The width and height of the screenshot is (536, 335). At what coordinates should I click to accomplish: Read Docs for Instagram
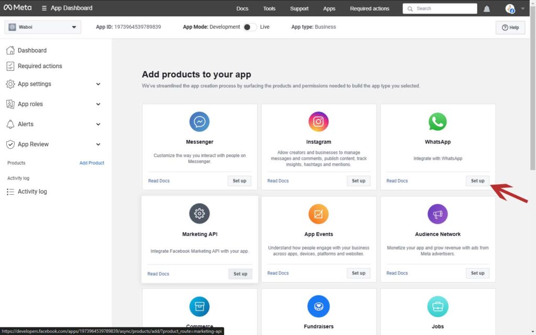click(278, 181)
